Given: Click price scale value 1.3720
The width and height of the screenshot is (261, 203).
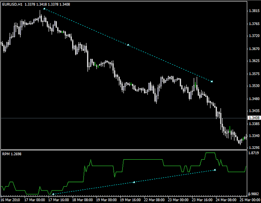Looking at the screenshot, I should click(x=254, y=36).
